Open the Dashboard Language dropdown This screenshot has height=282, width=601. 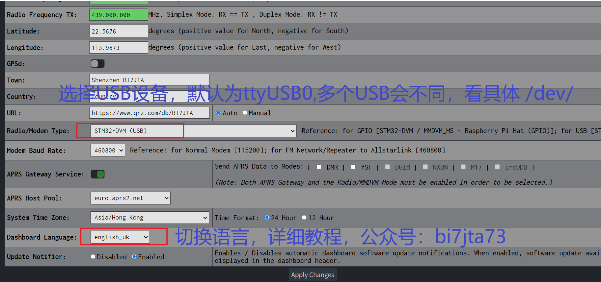pyautogui.click(x=120, y=237)
